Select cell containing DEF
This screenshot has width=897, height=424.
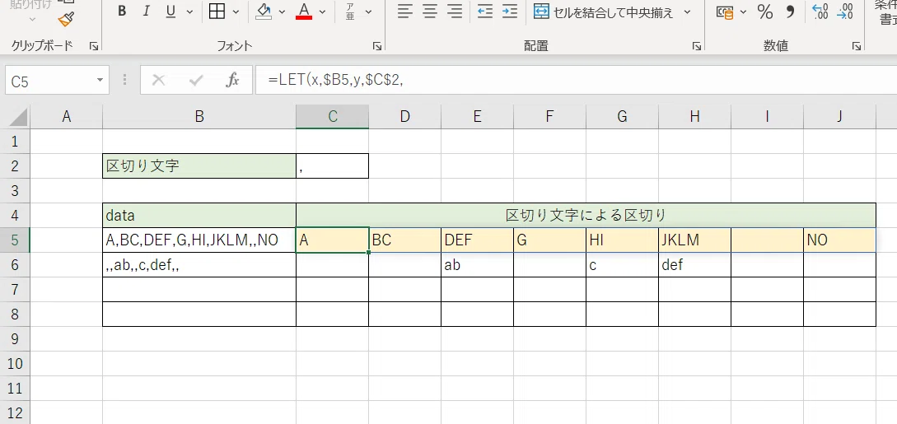click(477, 240)
